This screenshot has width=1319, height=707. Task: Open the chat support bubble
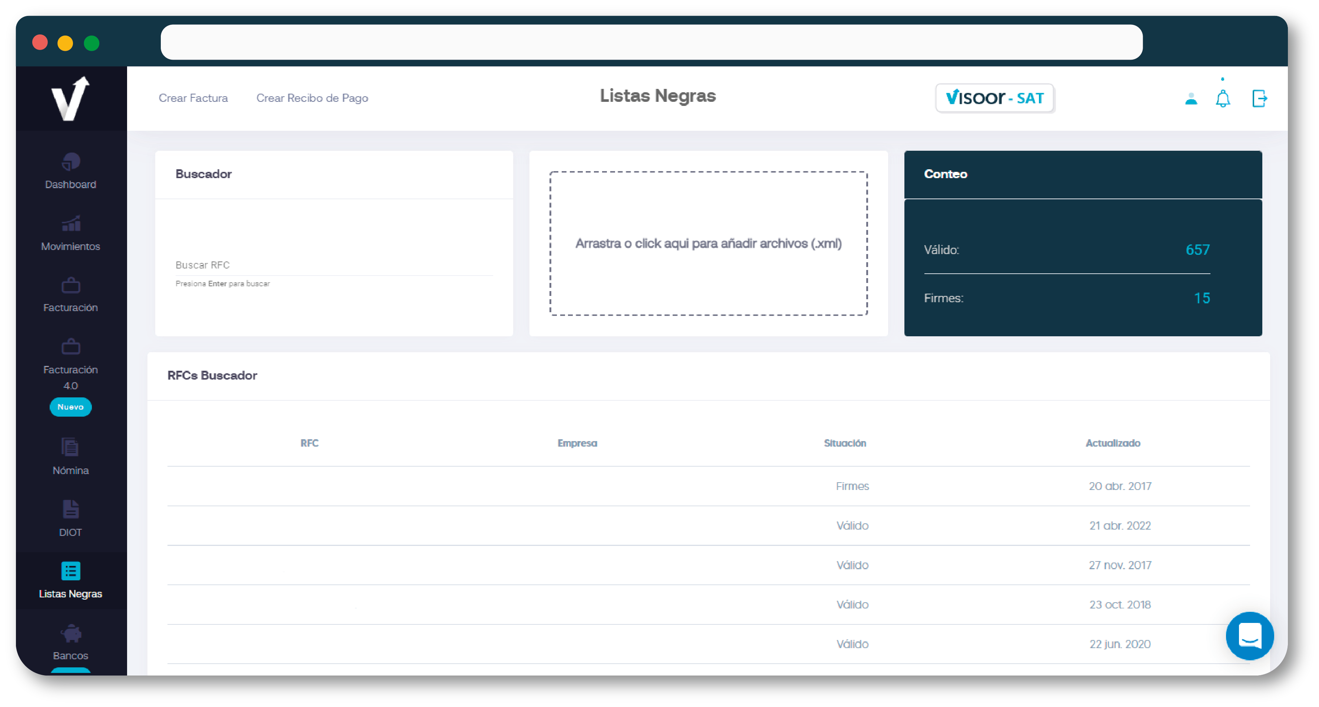[x=1249, y=636]
